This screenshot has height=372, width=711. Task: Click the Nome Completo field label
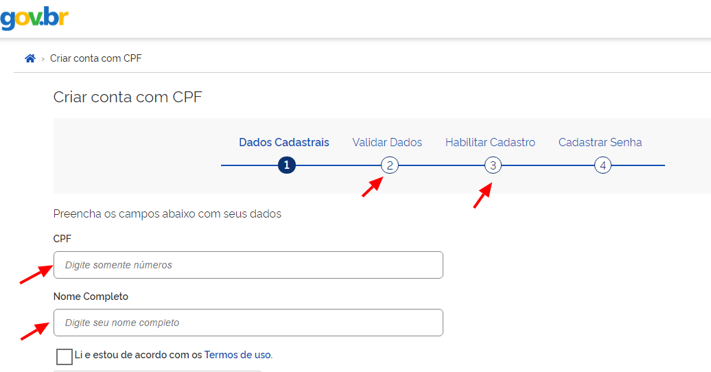pyautogui.click(x=91, y=297)
